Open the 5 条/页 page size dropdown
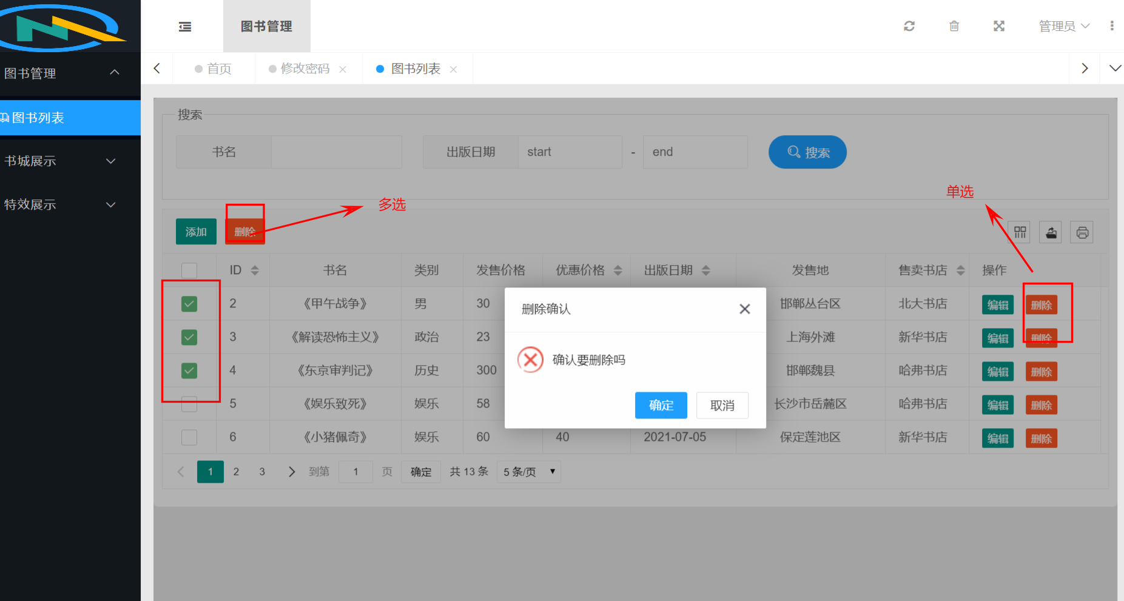Screen dimensions: 1124x601 tap(528, 472)
